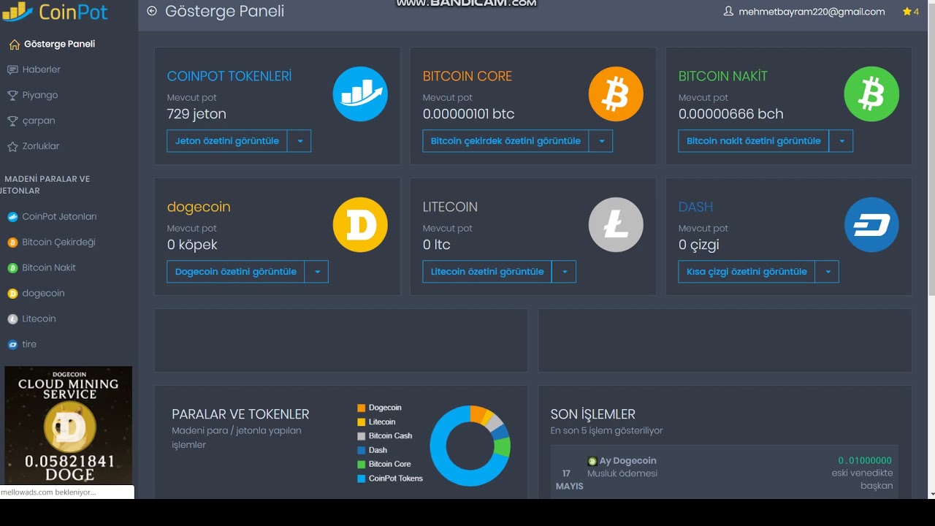Image resolution: width=935 pixels, height=526 pixels.
Task: Click the dogecoin sidebar coin icon
Action: [x=12, y=294]
